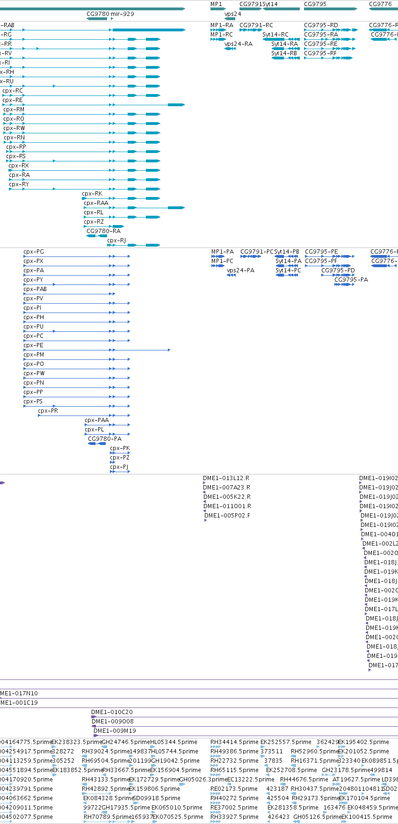Click the CG9780-PA protein label

click(x=105, y=439)
